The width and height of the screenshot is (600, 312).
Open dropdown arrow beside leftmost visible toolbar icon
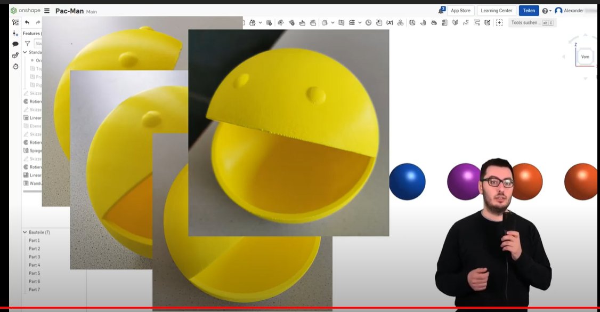pyautogui.click(x=260, y=22)
